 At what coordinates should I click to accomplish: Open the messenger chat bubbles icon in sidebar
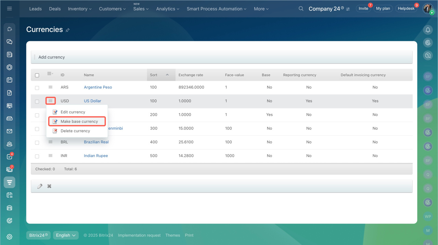[x=10, y=42]
